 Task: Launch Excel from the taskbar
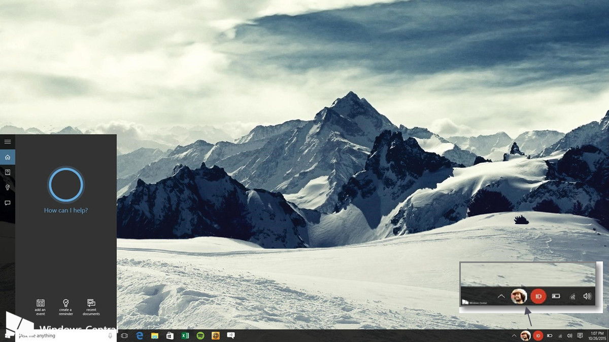185,335
